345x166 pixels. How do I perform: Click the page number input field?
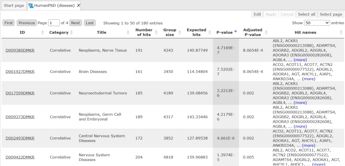(x=54, y=23)
